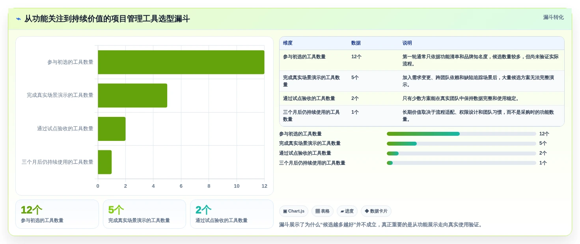The image size is (580, 244).
Task: Click the 进度 tag chip
Action: (x=347, y=211)
